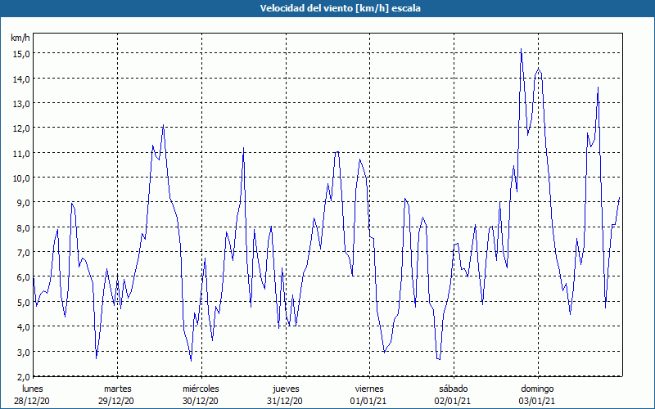The image size is (655, 409).
Task: Click the chart title 'Velocidad del viento [km/h] escala'
Action: [x=340, y=8]
